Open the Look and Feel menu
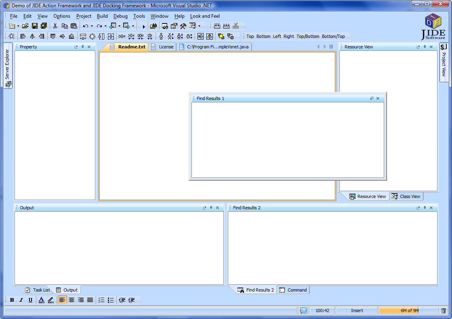This screenshot has width=452, height=319. pyautogui.click(x=205, y=16)
